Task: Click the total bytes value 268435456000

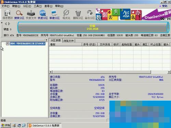Action: 156,94
